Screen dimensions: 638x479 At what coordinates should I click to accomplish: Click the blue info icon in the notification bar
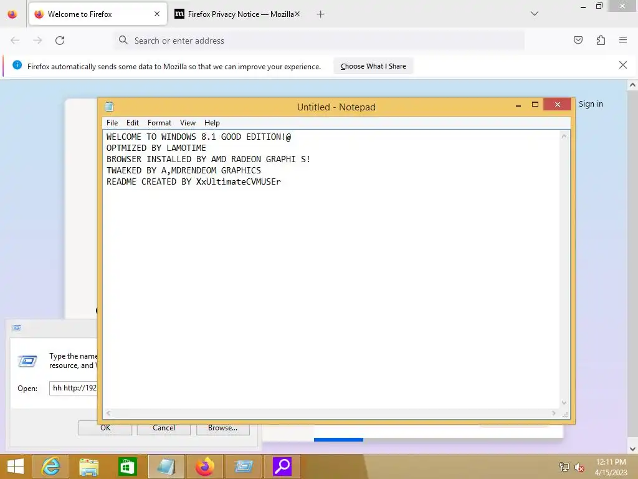click(17, 65)
